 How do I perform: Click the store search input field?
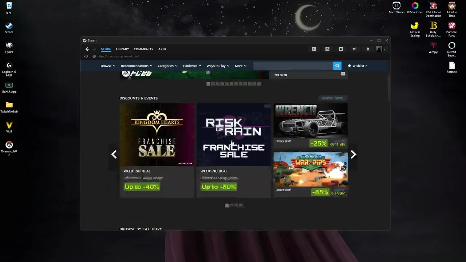(293, 66)
